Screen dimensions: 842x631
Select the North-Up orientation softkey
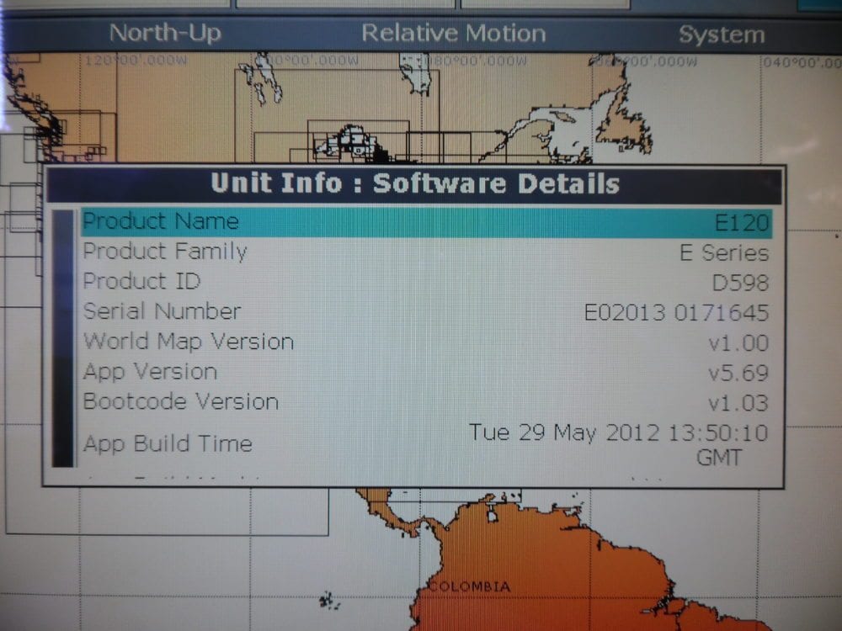pos(165,34)
